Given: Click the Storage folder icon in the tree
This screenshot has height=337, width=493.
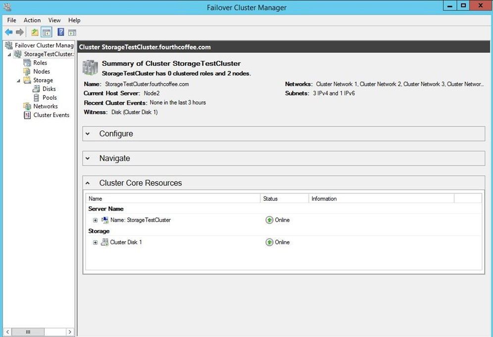Looking at the screenshot, I should coord(27,80).
